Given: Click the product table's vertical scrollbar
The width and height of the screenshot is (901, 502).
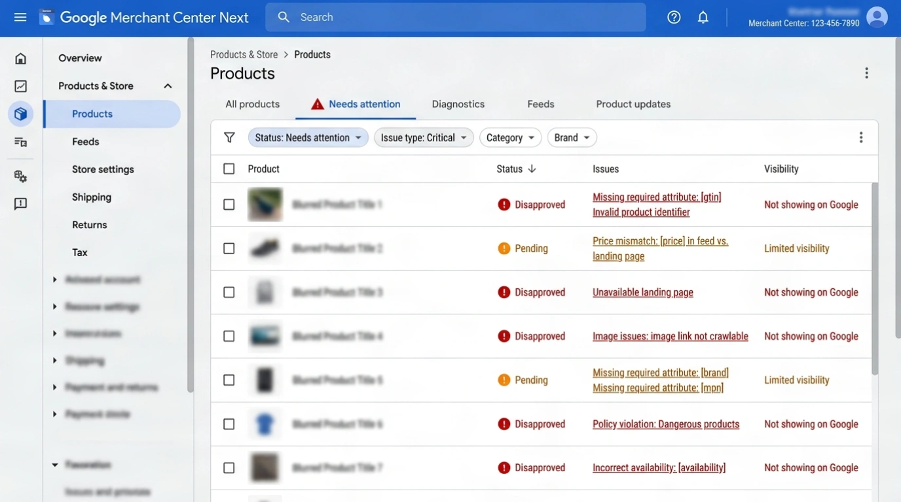Looking at the screenshot, I should click(875, 279).
